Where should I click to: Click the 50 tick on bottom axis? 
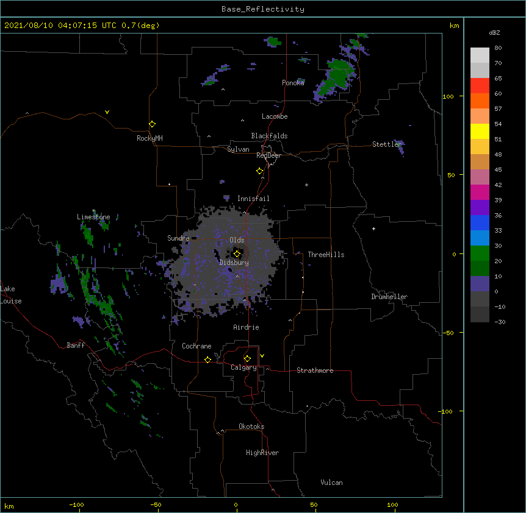pyautogui.click(x=313, y=504)
